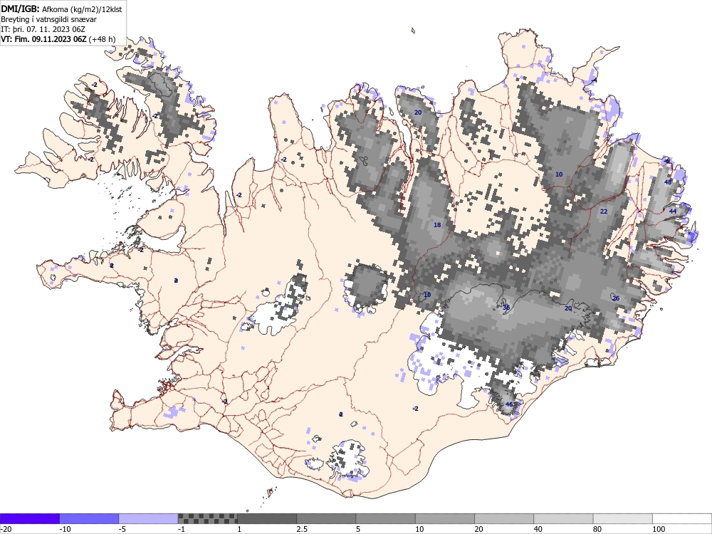Choose the light gray 20 to 40 legend swatch
This screenshot has width=712, height=534.
tap(504, 518)
